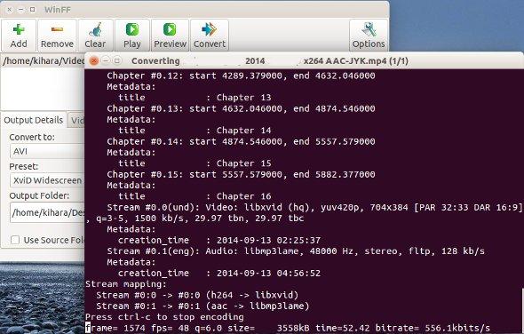
Task: Click the 'Convert to:' label
Action: click(32, 137)
